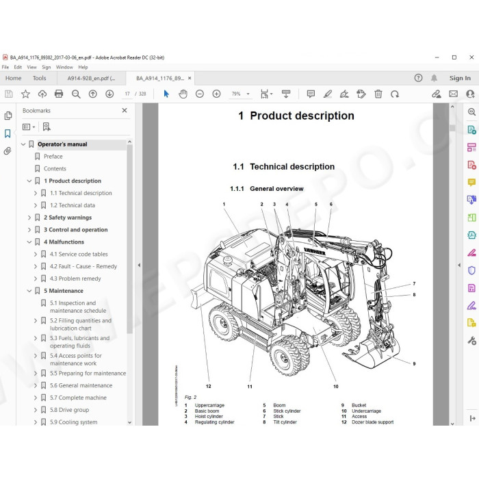
Task: Open the Preface bookmark
Action: click(53, 157)
